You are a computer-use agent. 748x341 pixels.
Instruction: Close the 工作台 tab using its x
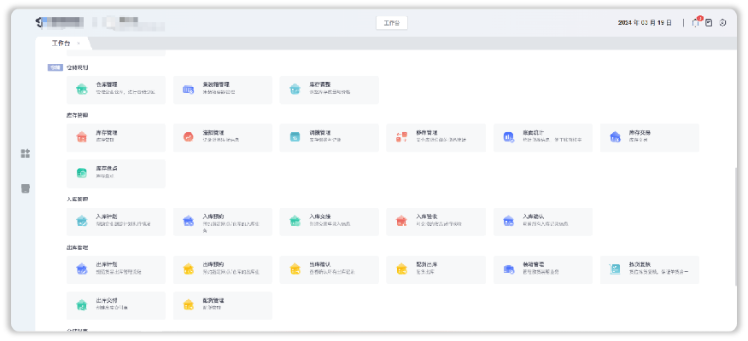(x=79, y=43)
